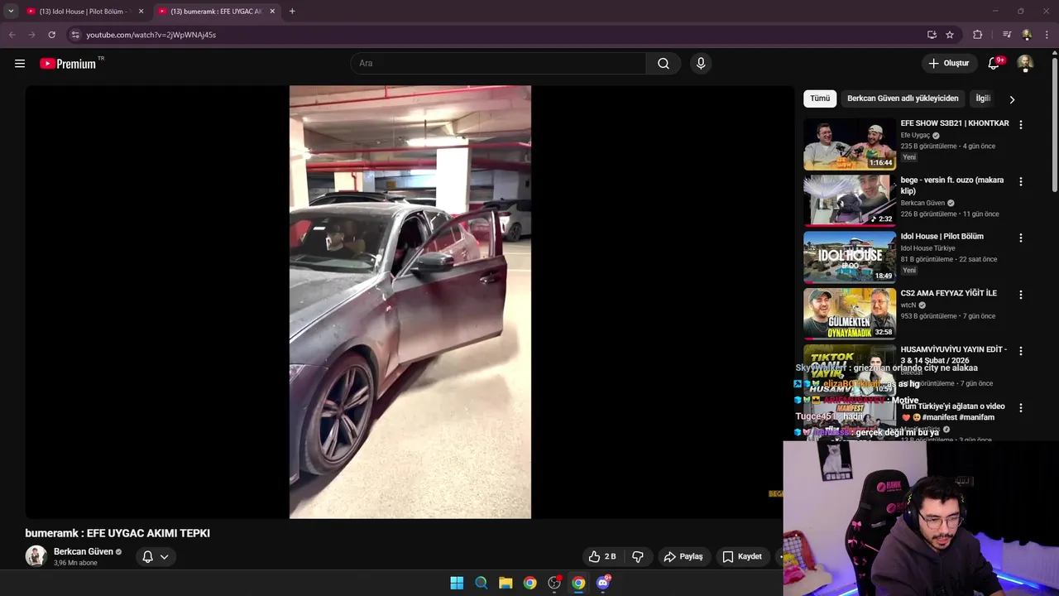Close the Idol House browser tab
1059x596 pixels.
[141, 12]
